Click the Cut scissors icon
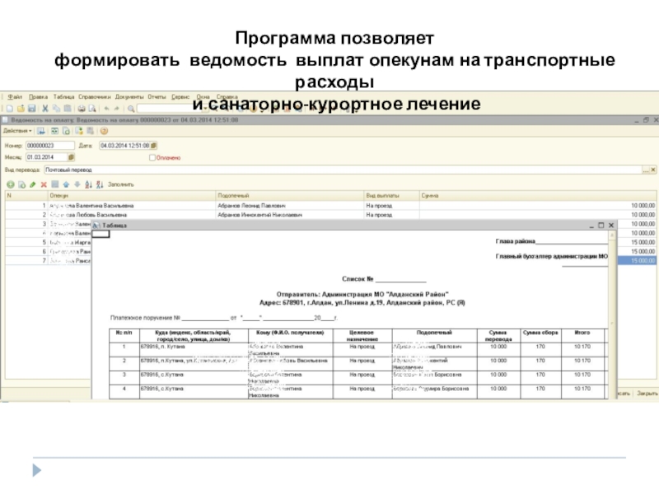Viewport: 659px width, 494px height. [45, 109]
